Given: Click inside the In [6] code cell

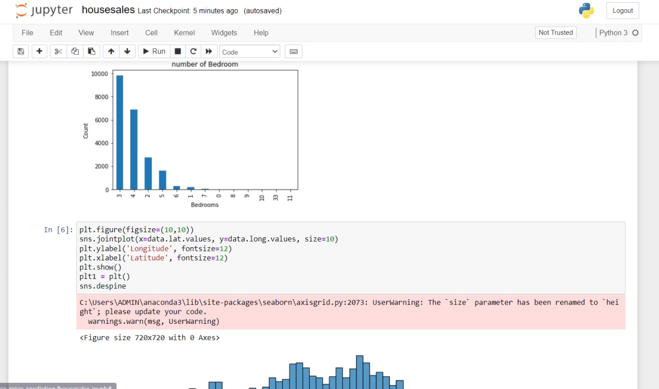Looking at the screenshot, I should (x=351, y=258).
